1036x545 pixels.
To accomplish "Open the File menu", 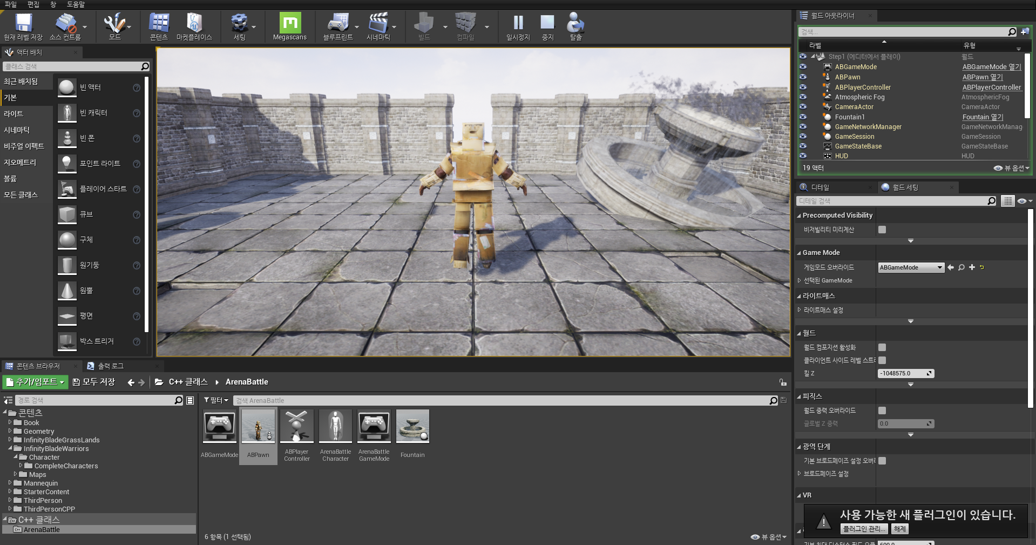I will click(x=11, y=4).
